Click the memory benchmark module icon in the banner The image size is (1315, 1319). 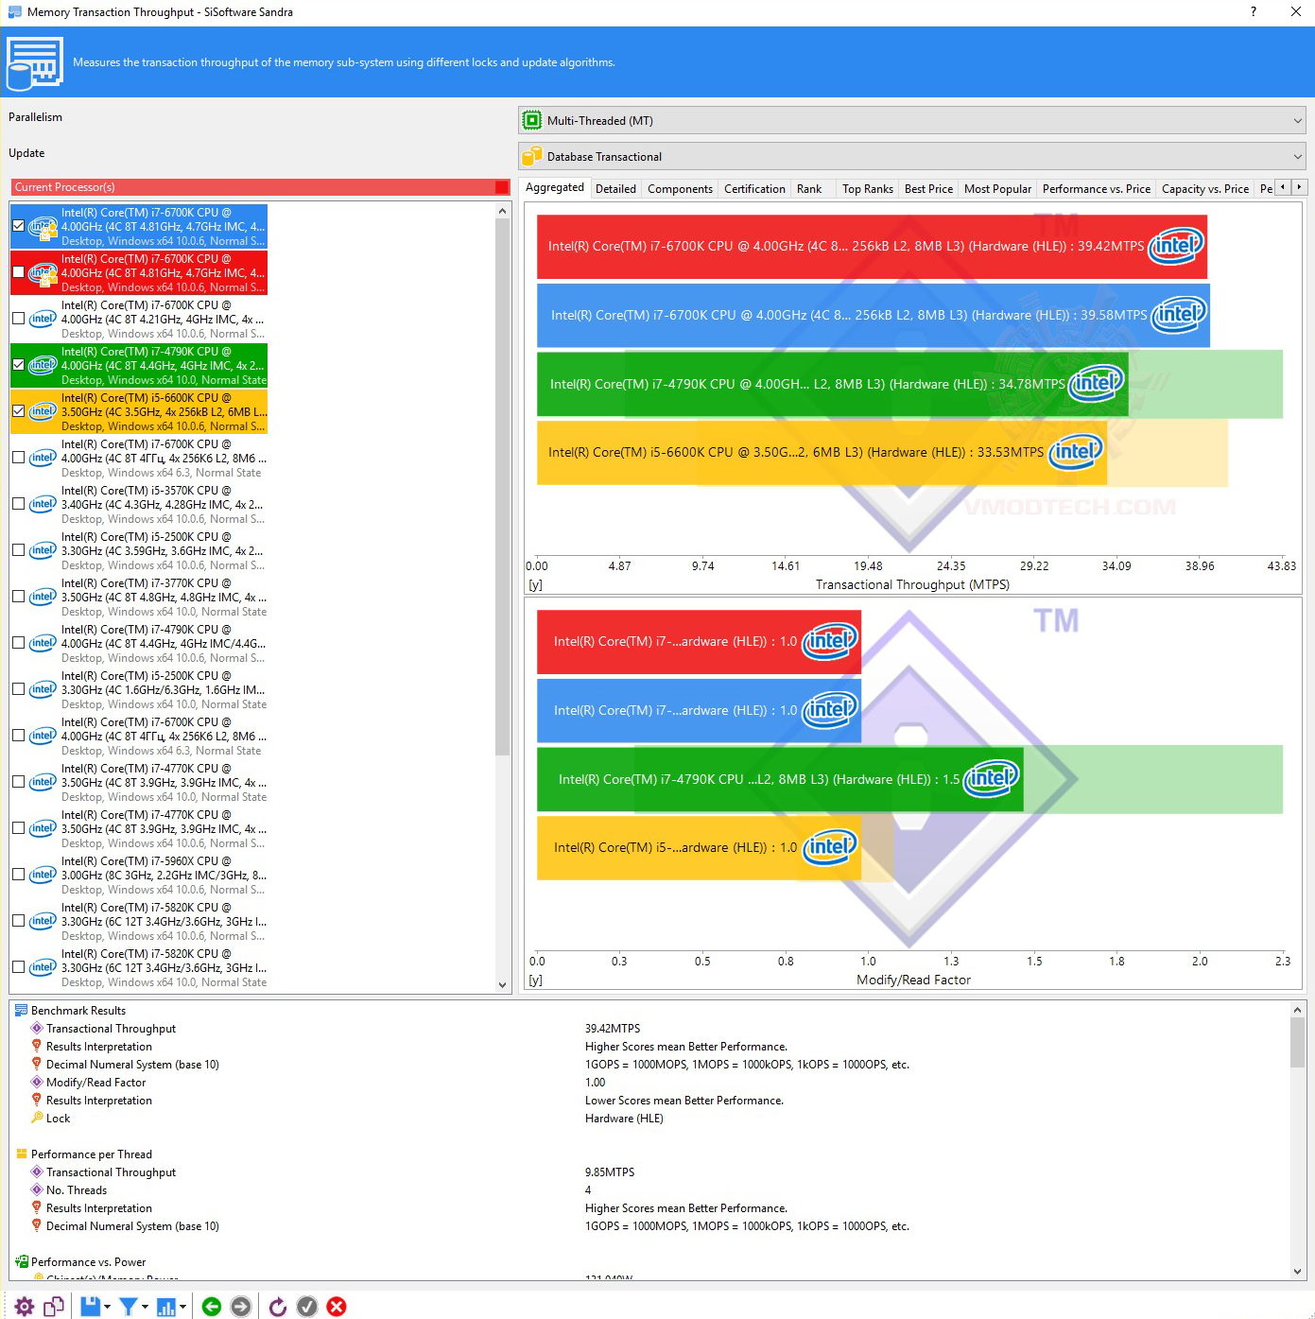35,62
